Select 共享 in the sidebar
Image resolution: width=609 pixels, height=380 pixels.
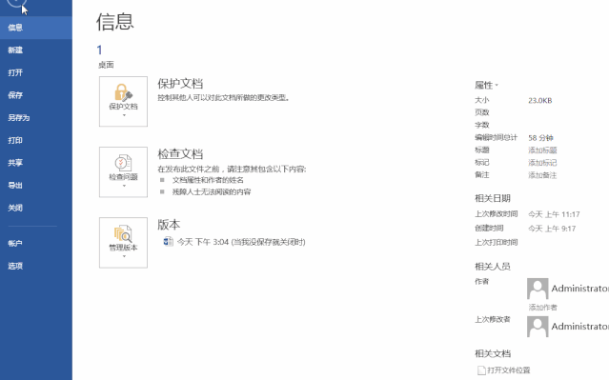(35, 163)
